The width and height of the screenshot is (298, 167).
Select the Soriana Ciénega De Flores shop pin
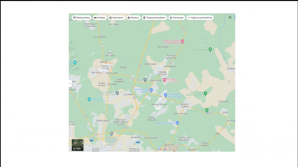(x=151, y=90)
